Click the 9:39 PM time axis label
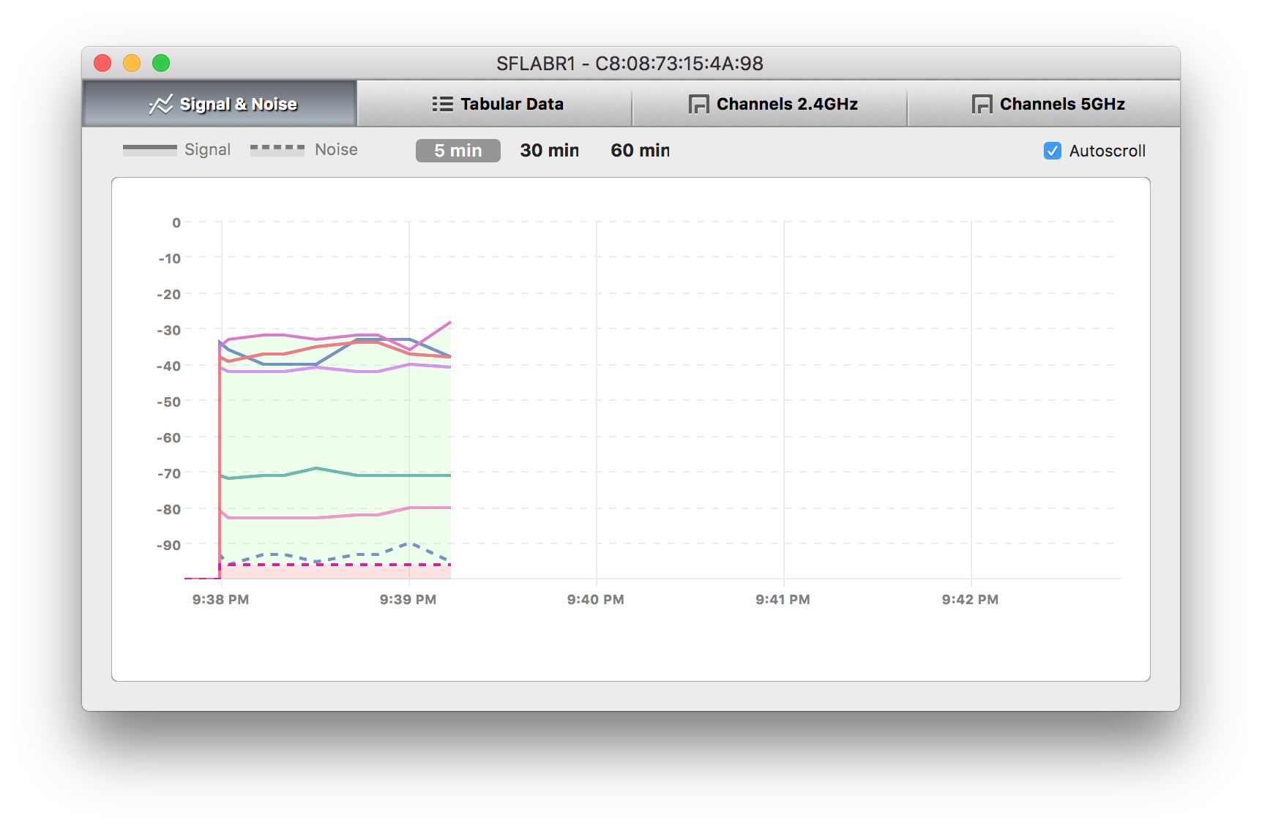Screen dimensions: 1262x828 [408, 599]
